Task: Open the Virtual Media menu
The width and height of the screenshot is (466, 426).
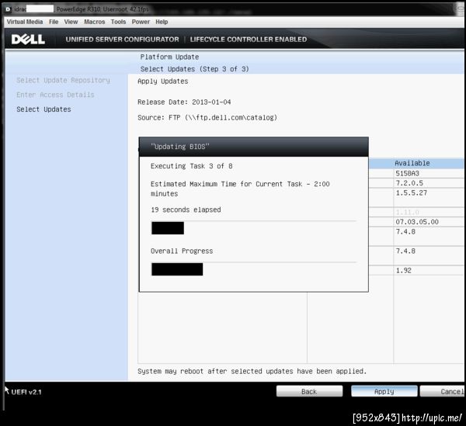Action: click(x=25, y=22)
